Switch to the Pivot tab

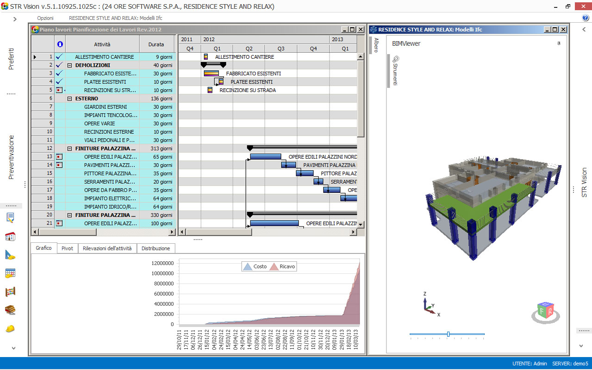pos(67,248)
